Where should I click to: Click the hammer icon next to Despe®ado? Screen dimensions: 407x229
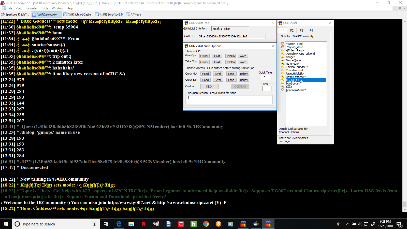pos(282,60)
